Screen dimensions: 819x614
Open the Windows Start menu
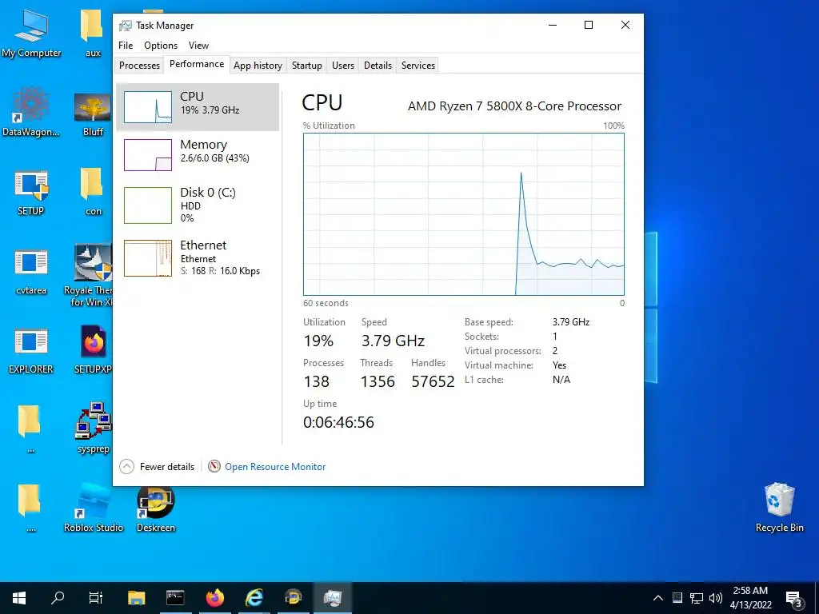19,598
